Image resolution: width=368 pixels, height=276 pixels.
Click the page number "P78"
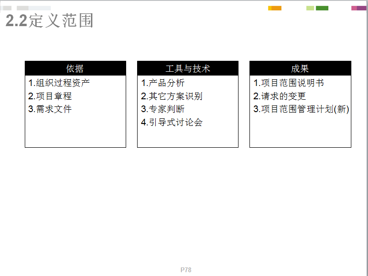pyautogui.click(x=186, y=270)
